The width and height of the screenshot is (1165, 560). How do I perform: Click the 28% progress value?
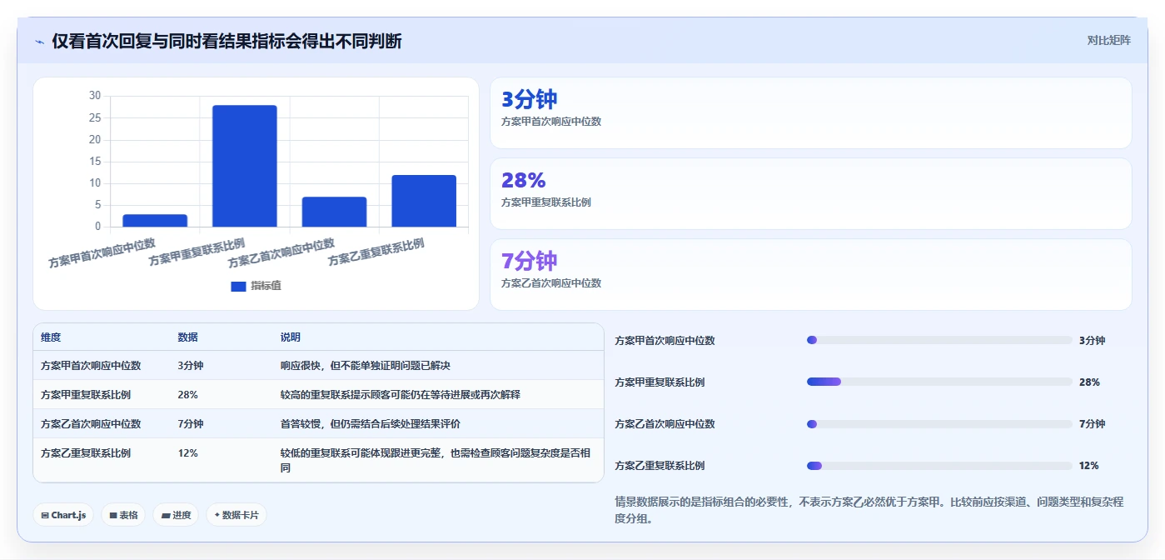click(1089, 382)
